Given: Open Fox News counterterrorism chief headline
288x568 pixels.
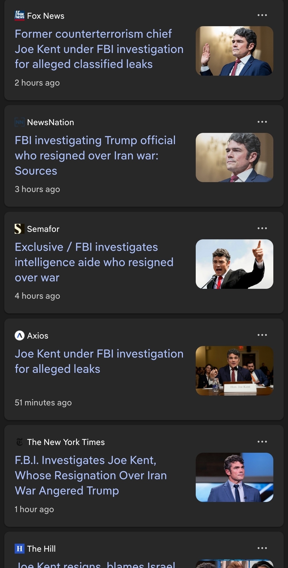Looking at the screenshot, I should coord(99,49).
